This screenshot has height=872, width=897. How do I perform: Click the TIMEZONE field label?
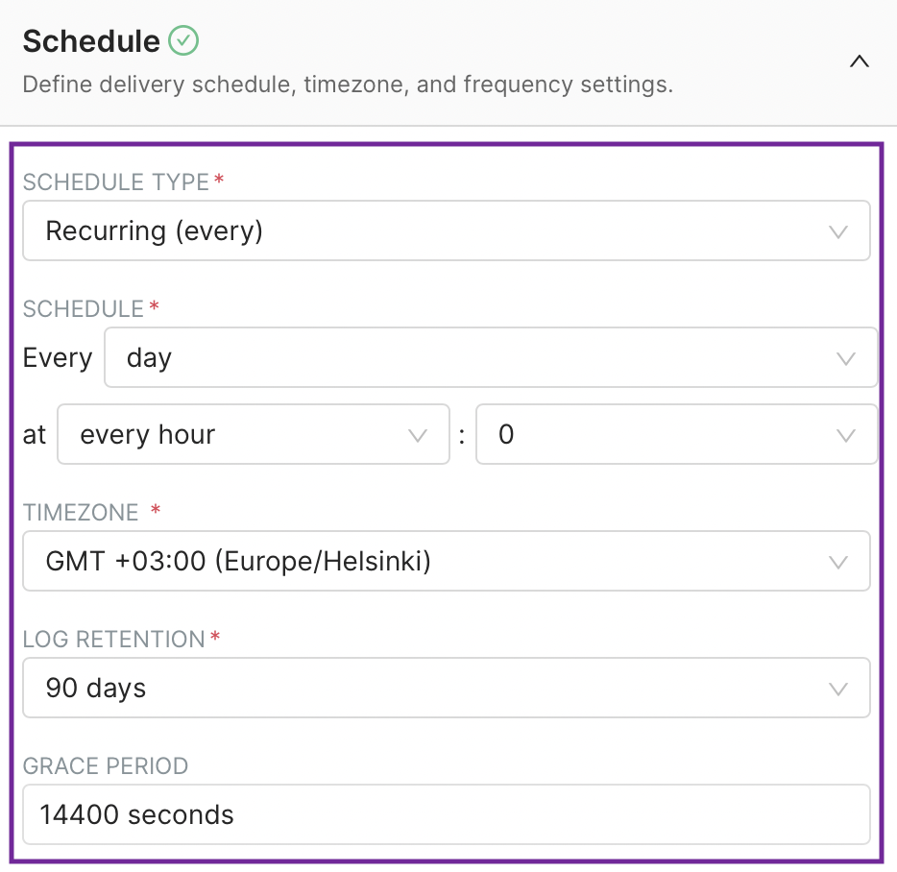click(82, 513)
